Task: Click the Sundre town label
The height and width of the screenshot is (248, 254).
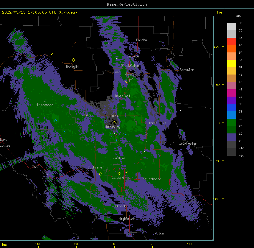Action: click(86, 115)
